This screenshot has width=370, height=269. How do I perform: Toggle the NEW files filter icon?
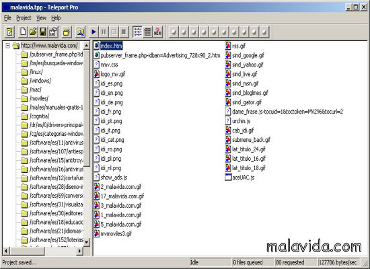click(x=157, y=32)
